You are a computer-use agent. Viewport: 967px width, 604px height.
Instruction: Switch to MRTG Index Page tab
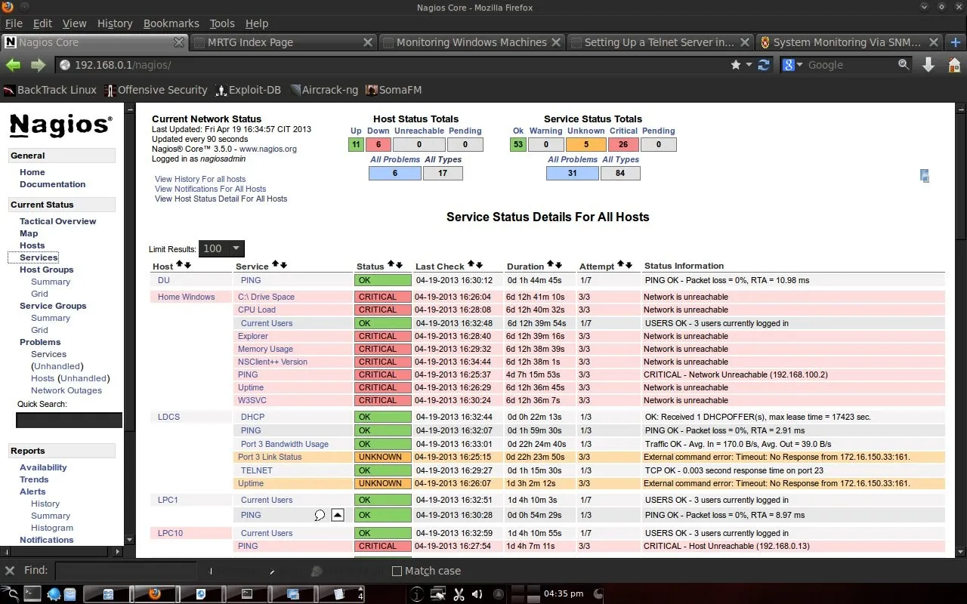[283, 42]
